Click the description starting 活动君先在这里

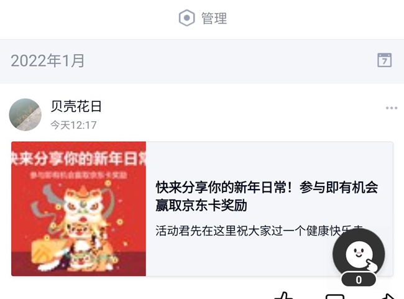click(x=259, y=231)
